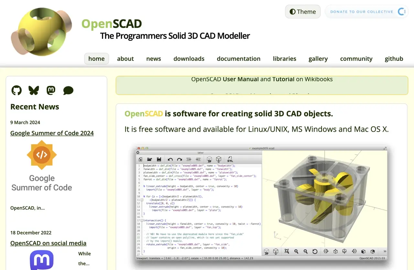
Task: Click Preview icon in screenshot editor toolbar
Action: 209,159
